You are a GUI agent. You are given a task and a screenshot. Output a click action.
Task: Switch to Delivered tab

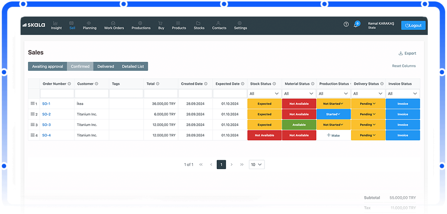point(106,67)
